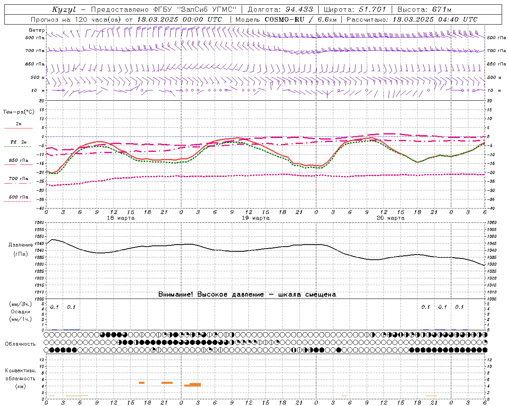Select the 'Модель COSMO-RU / 6.6км' label
This screenshot has height=406, width=508.
(286, 19)
